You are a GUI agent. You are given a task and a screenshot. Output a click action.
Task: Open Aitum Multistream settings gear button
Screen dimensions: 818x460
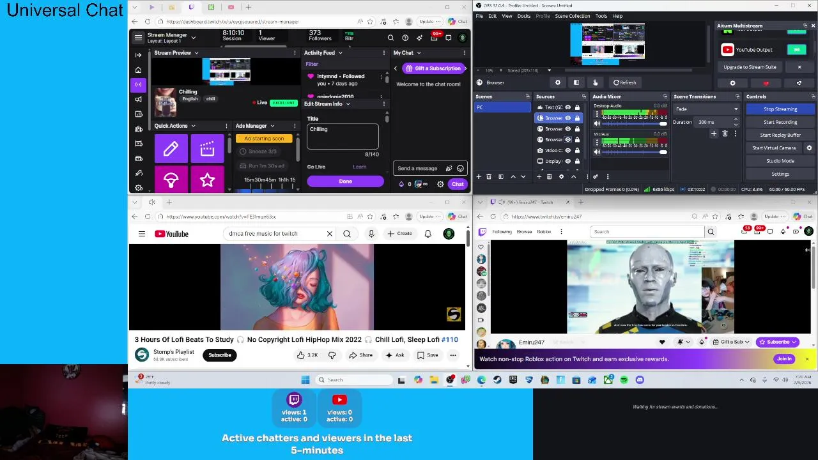coord(732,83)
